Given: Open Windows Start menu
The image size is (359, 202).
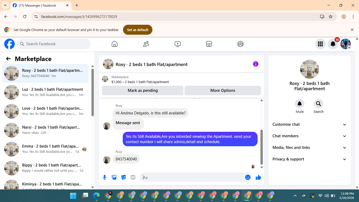Looking at the screenshot, I should 73,196.
